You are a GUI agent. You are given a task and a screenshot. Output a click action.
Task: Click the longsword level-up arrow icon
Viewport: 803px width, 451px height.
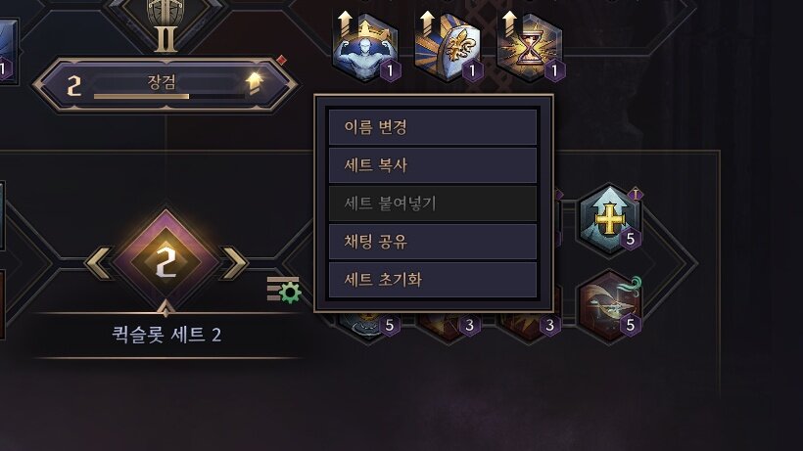(254, 84)
